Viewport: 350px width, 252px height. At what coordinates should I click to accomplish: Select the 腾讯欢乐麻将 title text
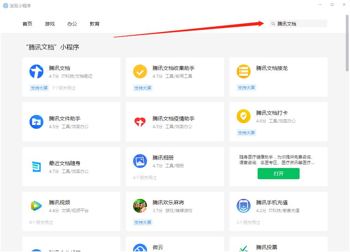click(x=168, y=202)
